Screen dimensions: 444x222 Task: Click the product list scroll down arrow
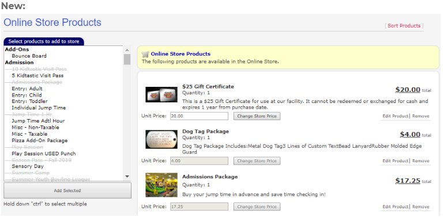tap(127, 177)
